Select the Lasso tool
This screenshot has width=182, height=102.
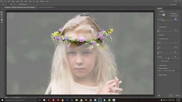coord(2,17)
